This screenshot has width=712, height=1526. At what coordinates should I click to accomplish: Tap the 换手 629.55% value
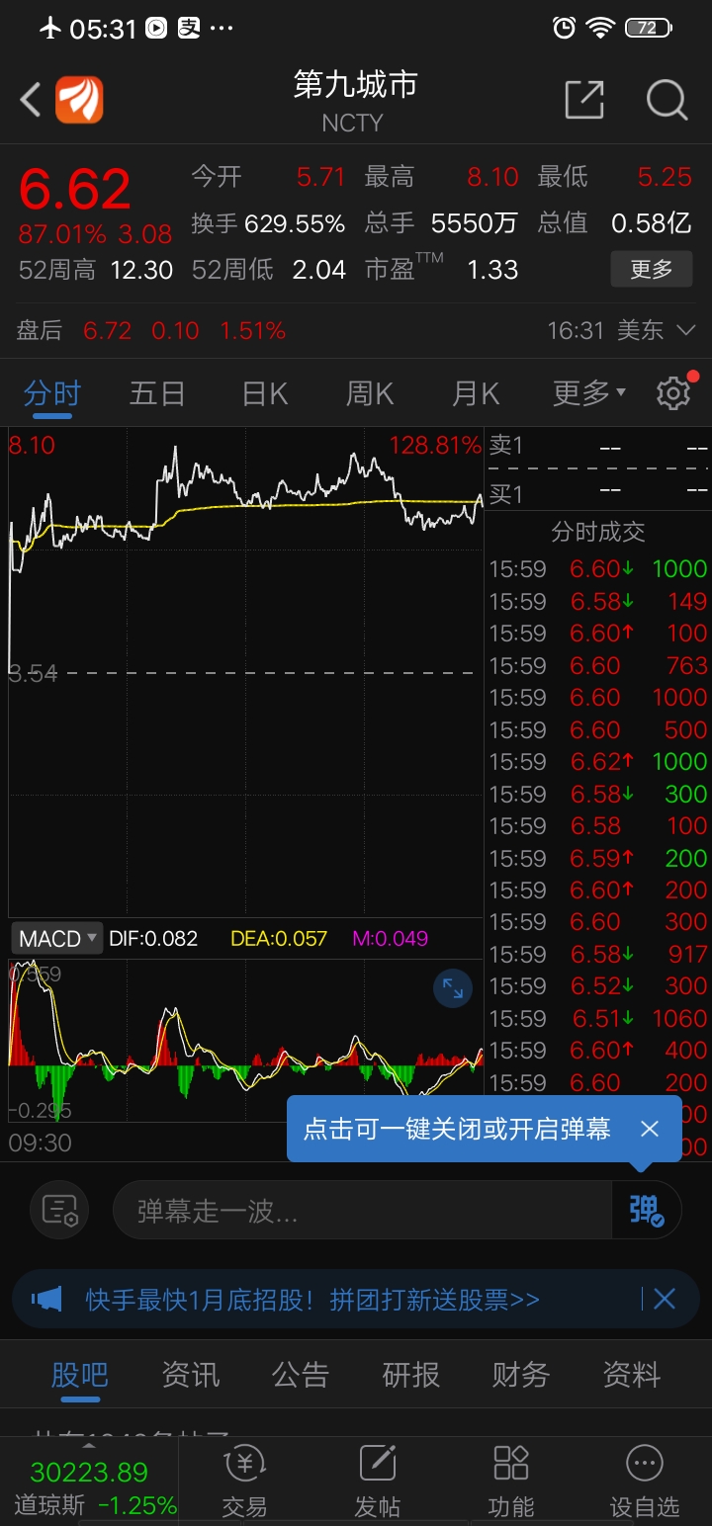pos(295,223)
